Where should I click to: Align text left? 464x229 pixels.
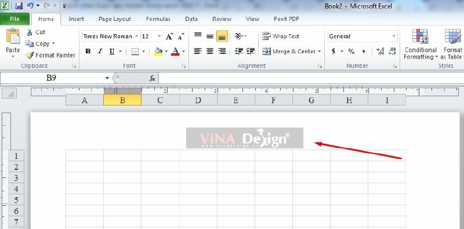coord(198,51)
